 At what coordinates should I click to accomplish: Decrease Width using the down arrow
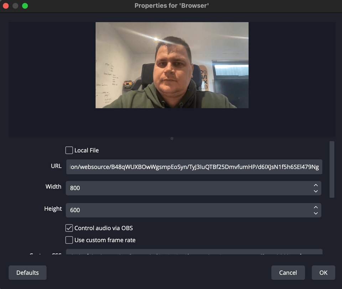click(x=316, y=191)
